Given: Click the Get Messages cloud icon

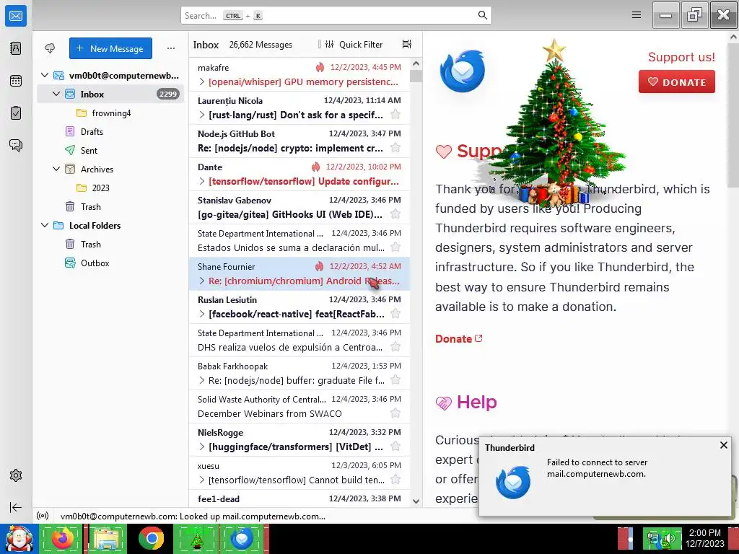Looking at the screenshot, I should [x=50, y=48].
